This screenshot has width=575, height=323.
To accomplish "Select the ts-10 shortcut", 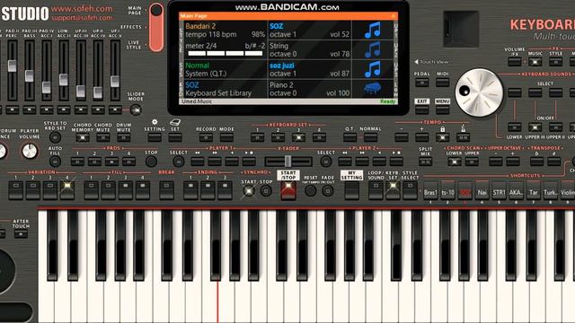I will point(447,190).
